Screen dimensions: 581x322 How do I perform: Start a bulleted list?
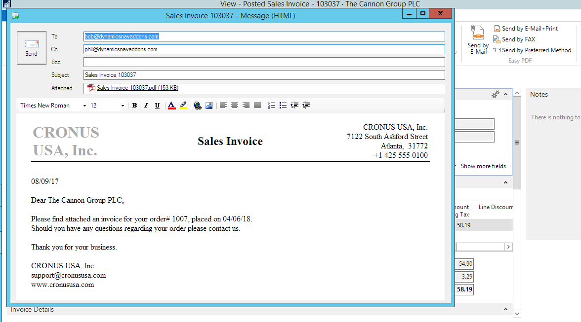click(283, 106)
